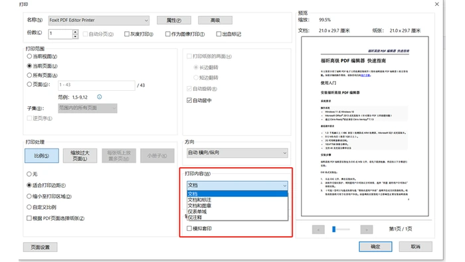Open the printer name dropdown
This screenshot has height=262, width=465.
click(99, 20)
